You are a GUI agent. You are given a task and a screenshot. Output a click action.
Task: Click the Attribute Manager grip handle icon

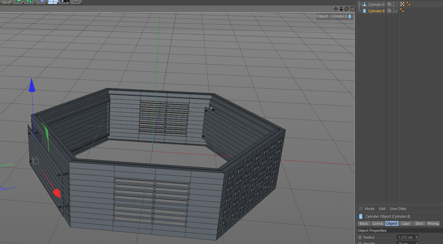[x=360, y=209]
